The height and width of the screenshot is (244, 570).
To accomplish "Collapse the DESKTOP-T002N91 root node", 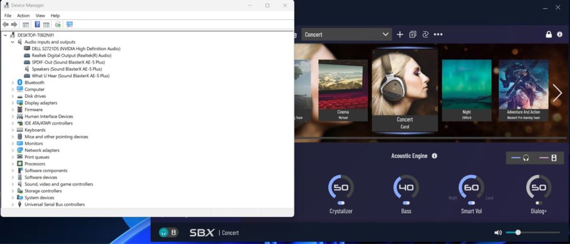I will click(x=6, y=35).
